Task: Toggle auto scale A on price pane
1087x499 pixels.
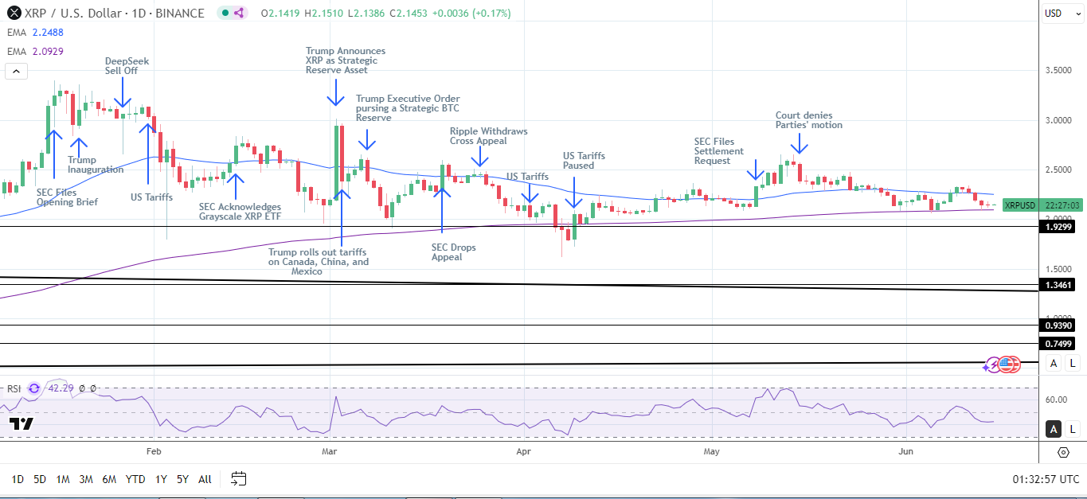Action: click(1054, 364)
